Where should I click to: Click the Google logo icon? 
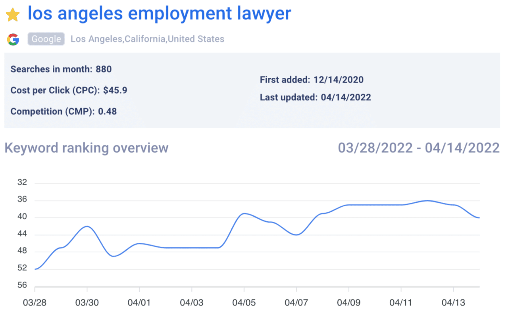point(13,39)
